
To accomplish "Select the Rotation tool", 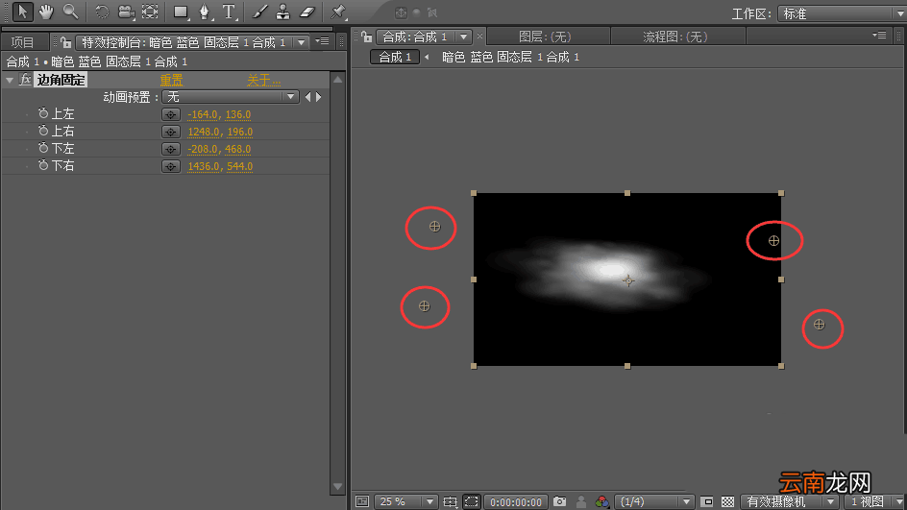I will click(102, 12).
